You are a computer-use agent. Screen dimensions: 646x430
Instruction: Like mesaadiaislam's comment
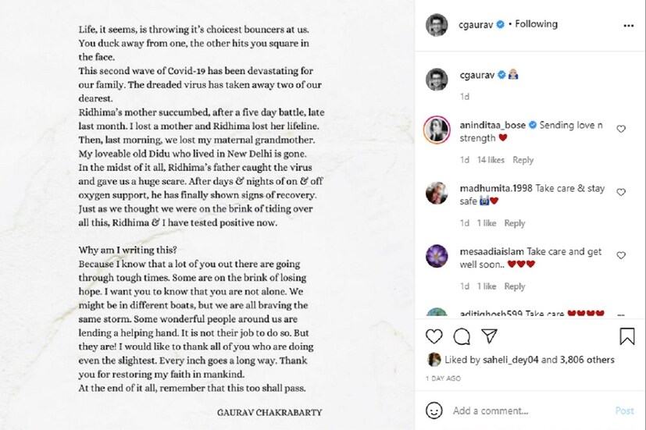[x=622, y=255]
